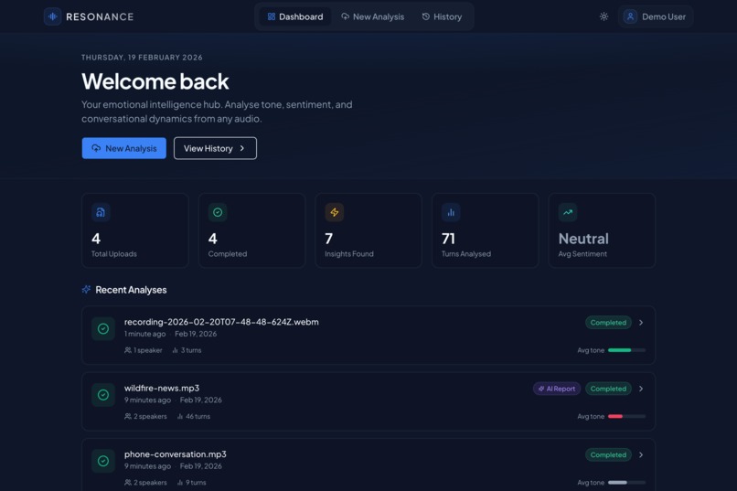Click the blue New Analysis button
This screenshot has height=491, width=737.
point(124,148)
